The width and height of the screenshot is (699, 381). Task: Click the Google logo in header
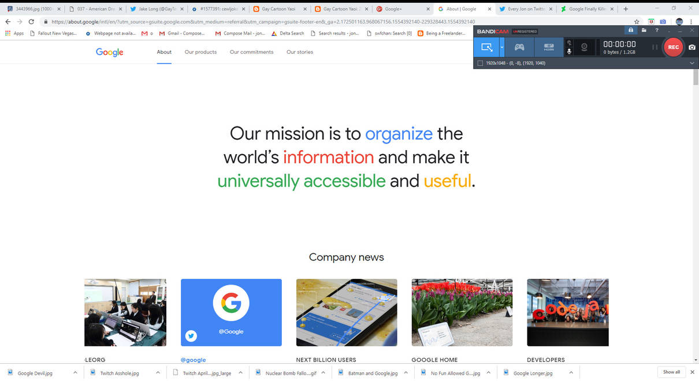coord(110,52)
